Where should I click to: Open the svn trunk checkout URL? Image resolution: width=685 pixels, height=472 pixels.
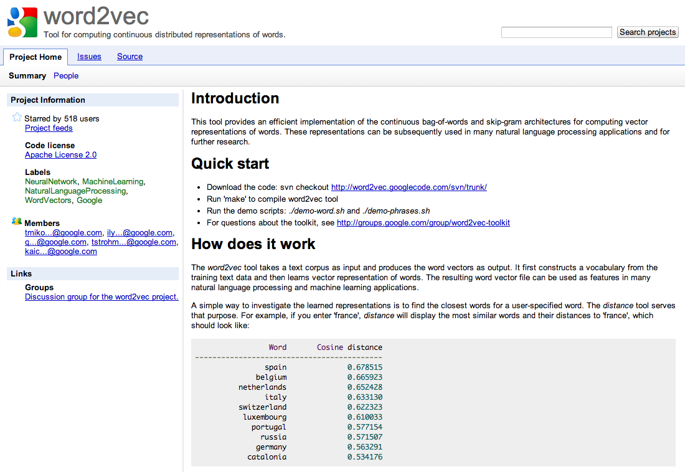(x=409, y=187)
